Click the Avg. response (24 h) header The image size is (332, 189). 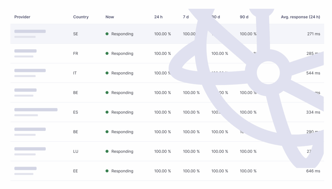pyautogui.click(x=301, y=17)
